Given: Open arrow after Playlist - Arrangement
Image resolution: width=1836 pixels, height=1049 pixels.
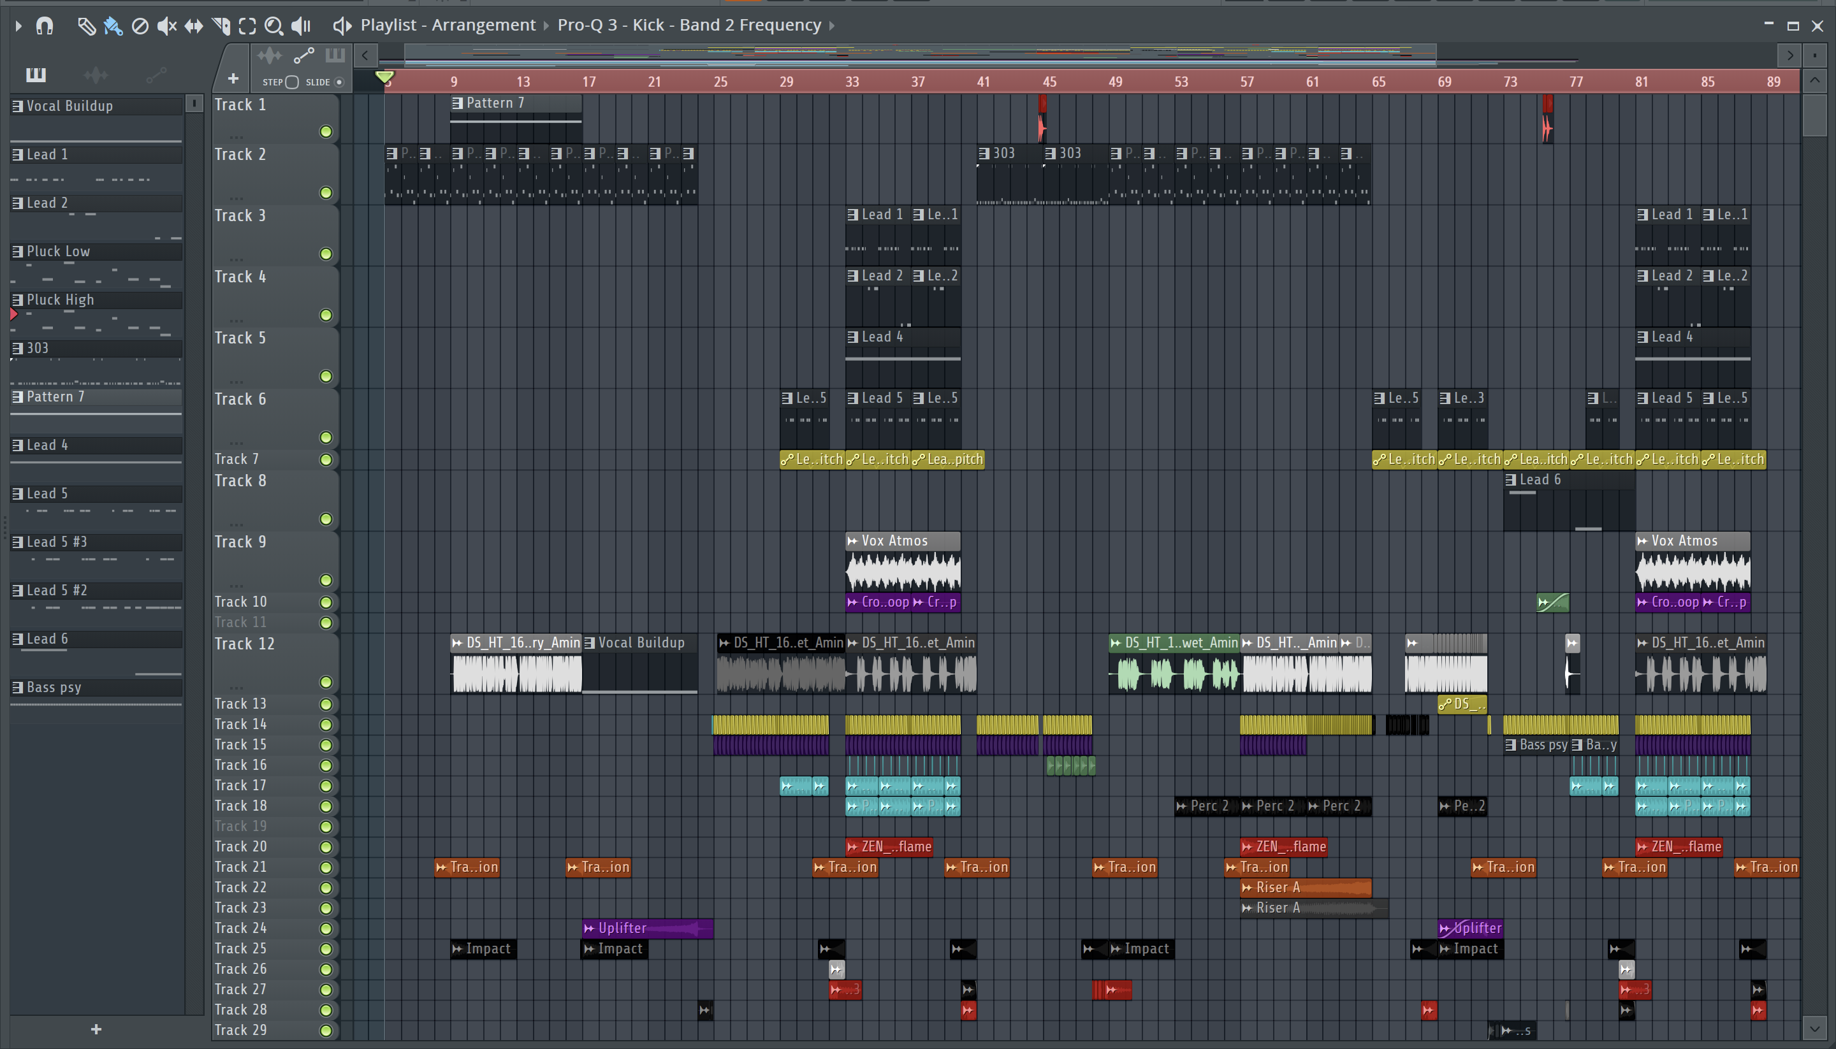Looking at the screenshot, I should 546,26.
